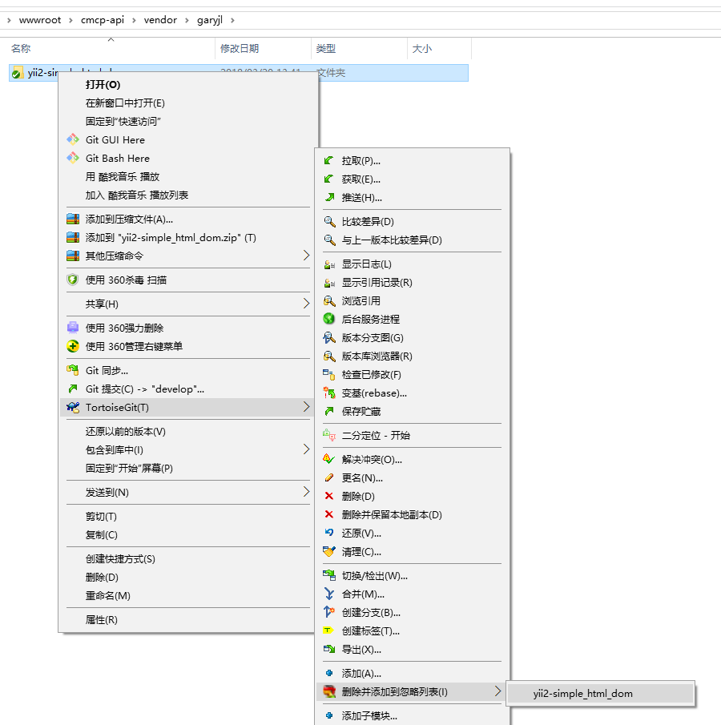Click the Revision graph (版本分支图) icon
The image size is (721, 725).
328,338
